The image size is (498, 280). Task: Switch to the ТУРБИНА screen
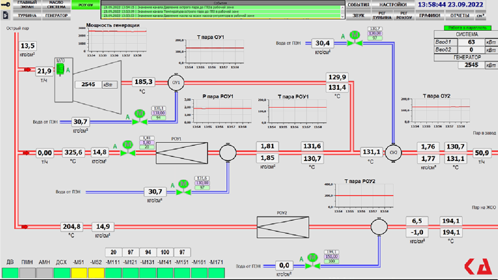tap(27, 15)
